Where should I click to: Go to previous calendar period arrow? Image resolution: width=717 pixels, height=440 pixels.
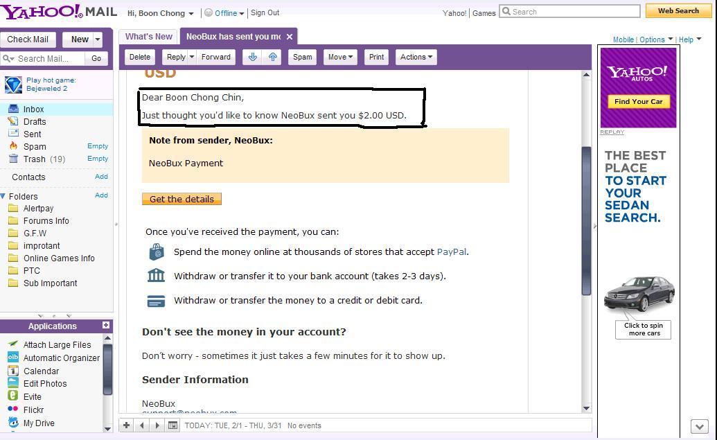click(142, 425)
